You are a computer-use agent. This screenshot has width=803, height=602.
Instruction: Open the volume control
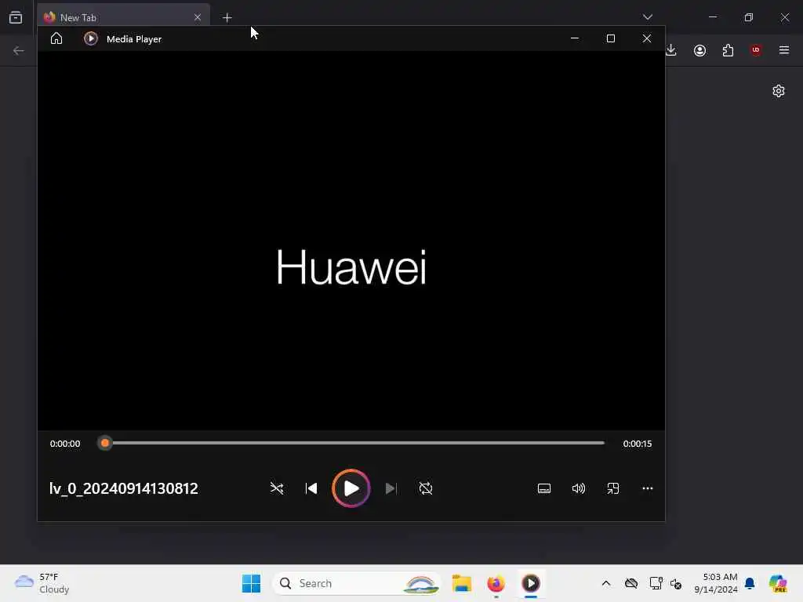pos(578,488)
